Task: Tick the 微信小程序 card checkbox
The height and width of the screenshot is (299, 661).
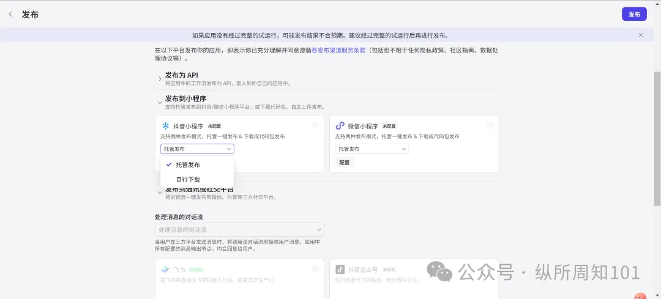Action: click(490, 125)
